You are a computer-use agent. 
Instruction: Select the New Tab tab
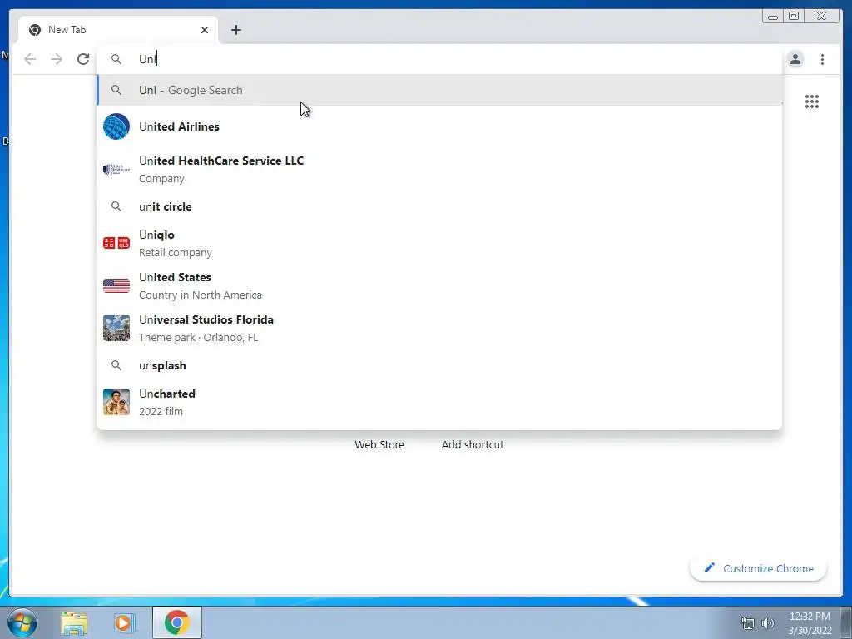click(118, 30)
